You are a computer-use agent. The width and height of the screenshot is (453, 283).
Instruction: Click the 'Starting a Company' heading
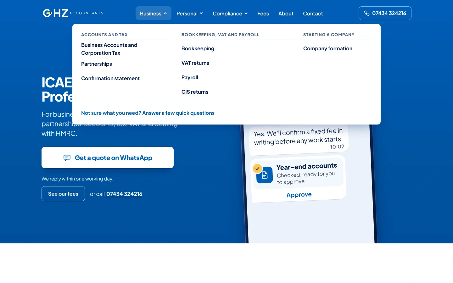tap(329, 35)
